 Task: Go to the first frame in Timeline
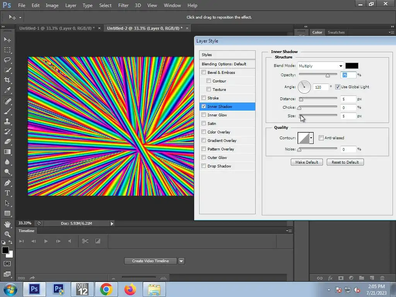tap(22, 241)
